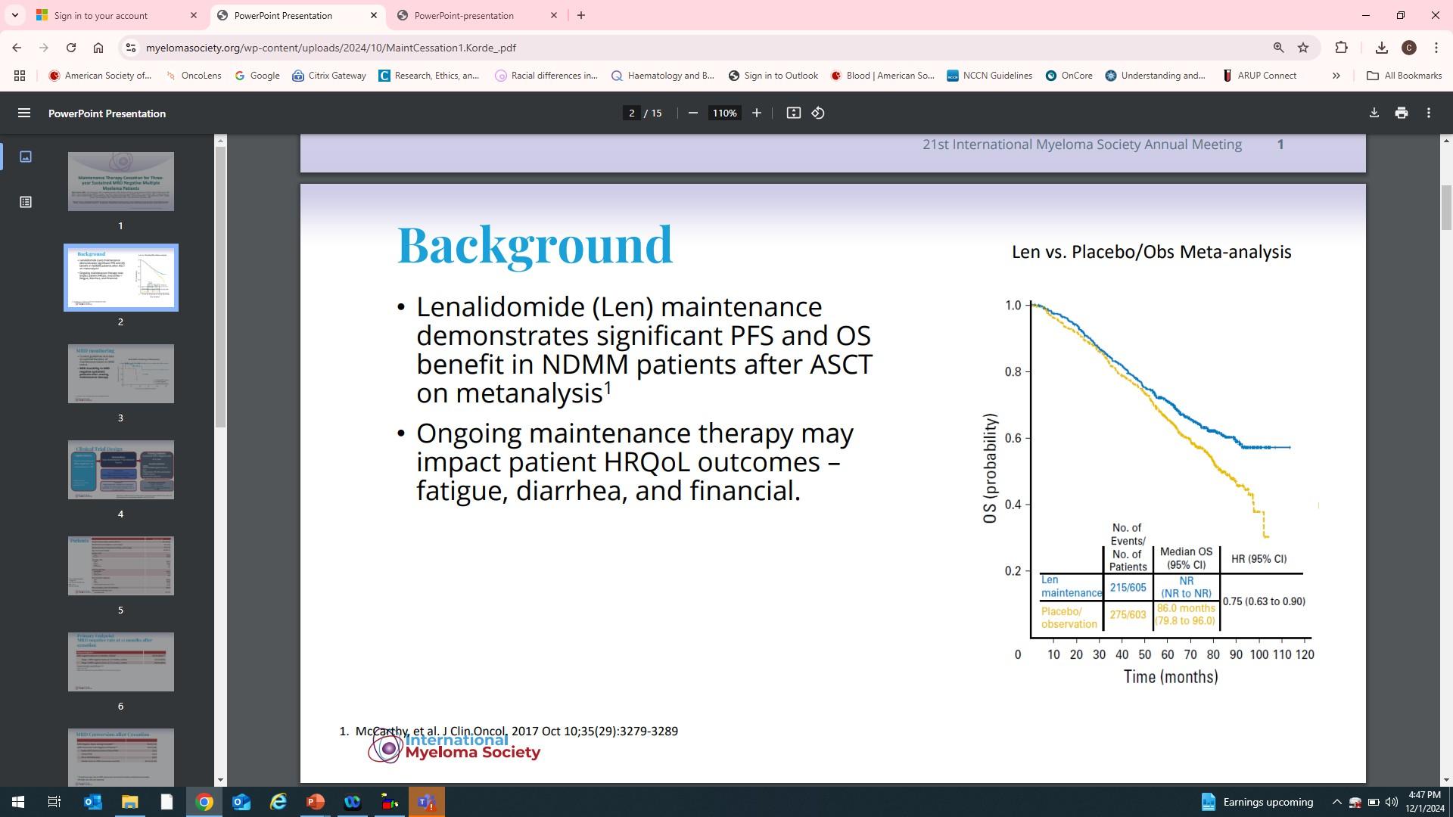Open the slide 4 thumbnail
Screen dimensions: 1453x817
coord(121,470)
